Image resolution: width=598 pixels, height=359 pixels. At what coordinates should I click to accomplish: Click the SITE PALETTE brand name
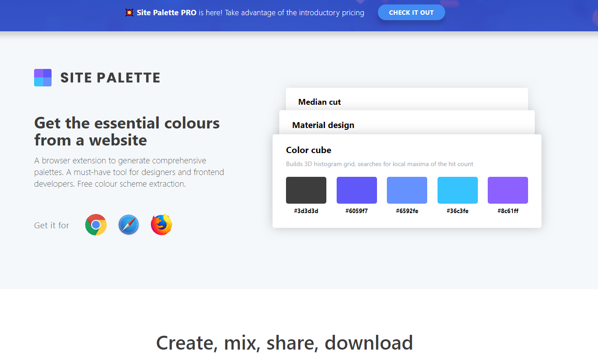pyautogui.click(x=110, y=78)
